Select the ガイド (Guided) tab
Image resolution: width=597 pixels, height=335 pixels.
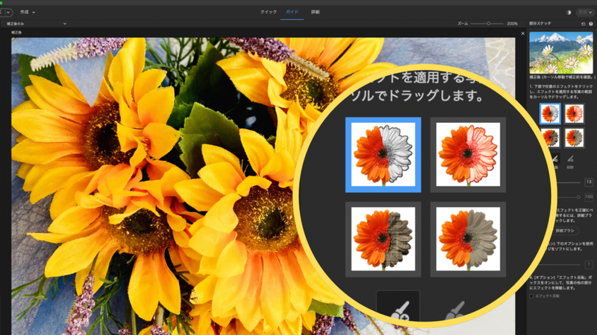click(x=292, y=12)
